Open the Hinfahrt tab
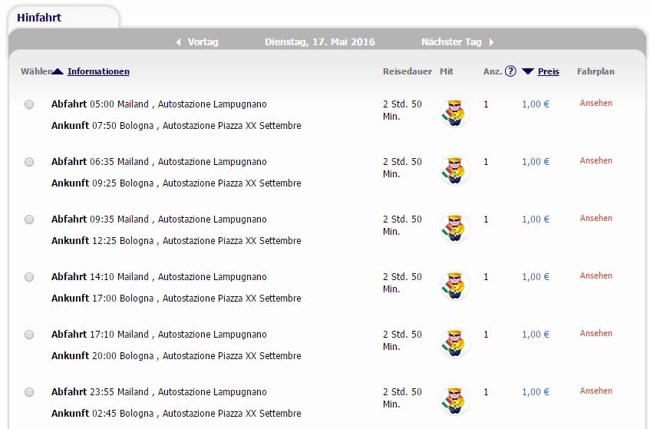The width and height of the screenshot is (650, 429). tap(39, 18)
